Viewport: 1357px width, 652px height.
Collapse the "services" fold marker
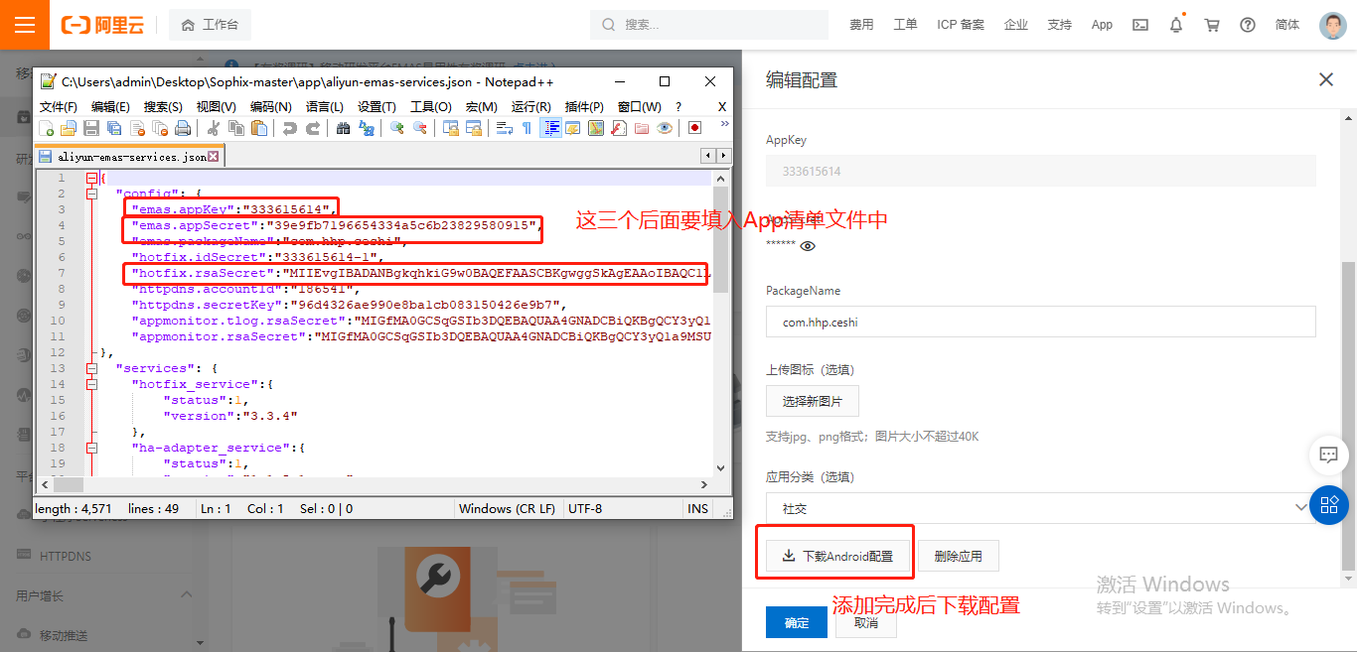(x=91, y=368)
